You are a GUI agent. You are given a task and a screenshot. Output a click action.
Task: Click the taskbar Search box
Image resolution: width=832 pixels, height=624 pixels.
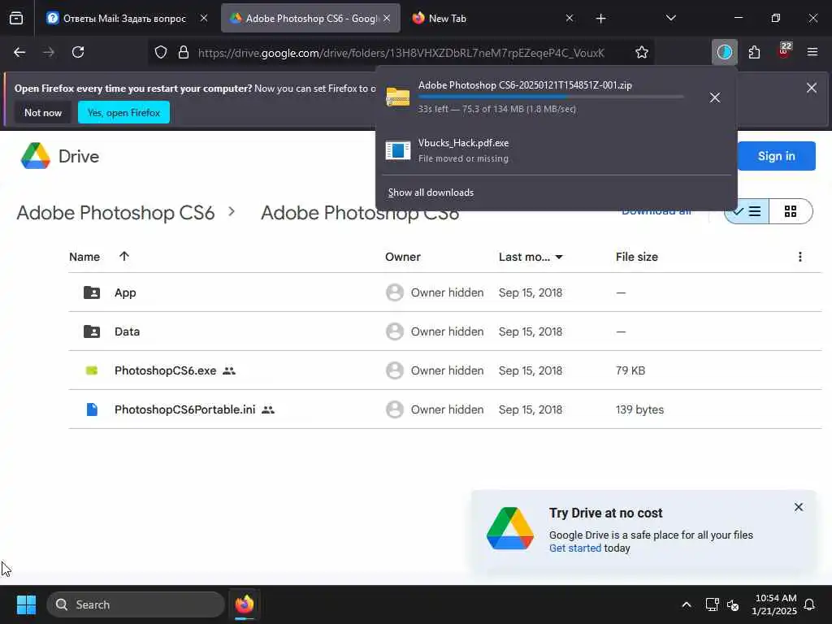[136, 604]
